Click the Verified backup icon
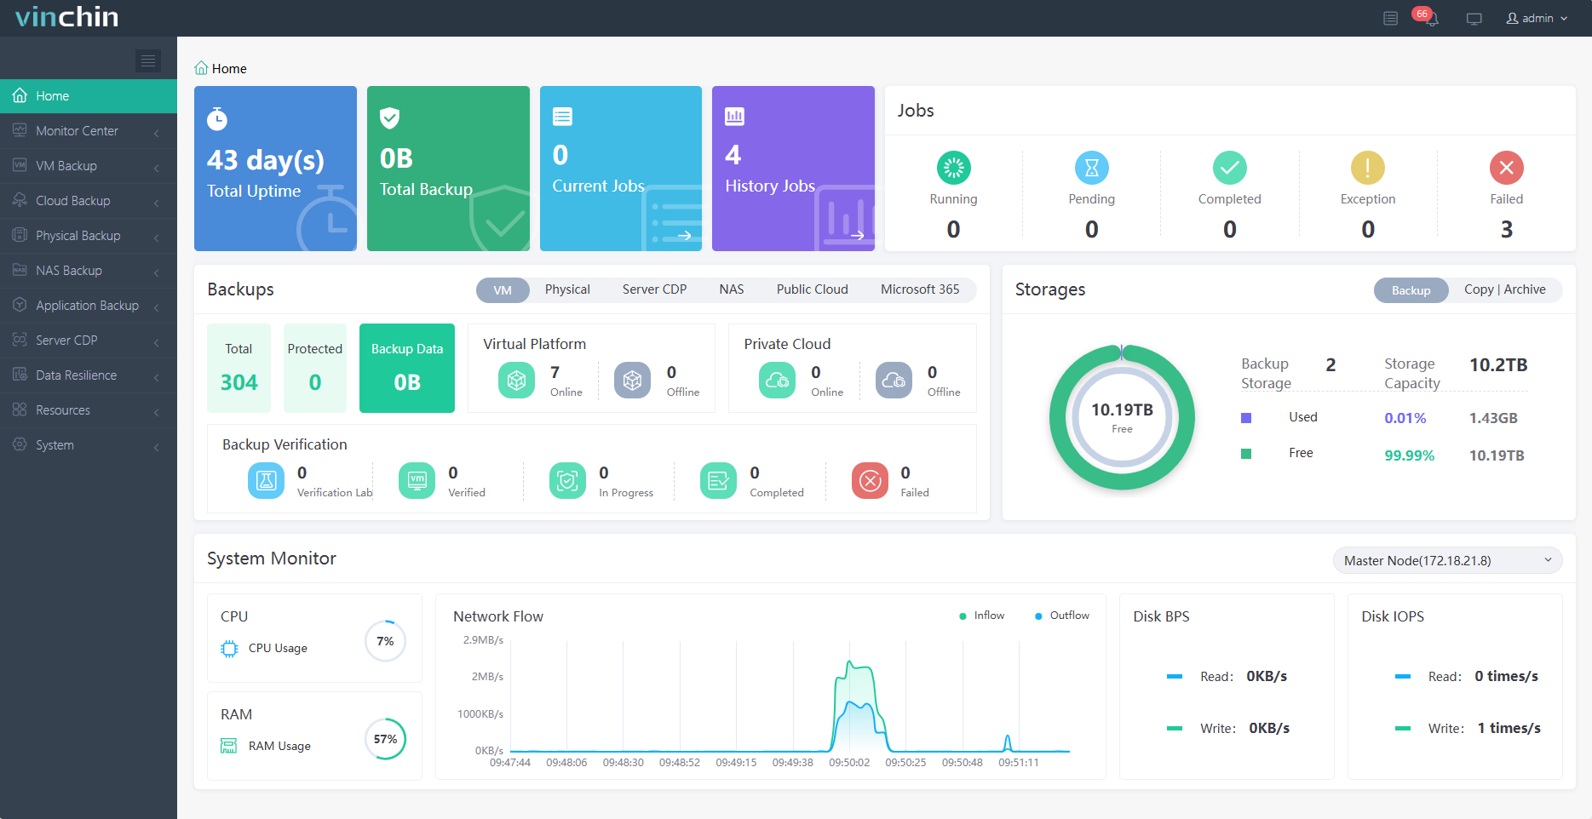This screenshot has height=819, width=1592. point(417,481)
